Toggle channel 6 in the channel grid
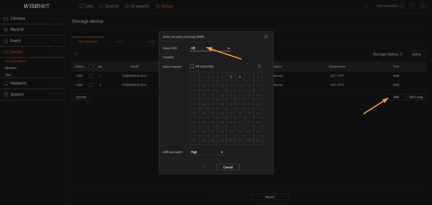The image size is (432, 205). [240, 77]
